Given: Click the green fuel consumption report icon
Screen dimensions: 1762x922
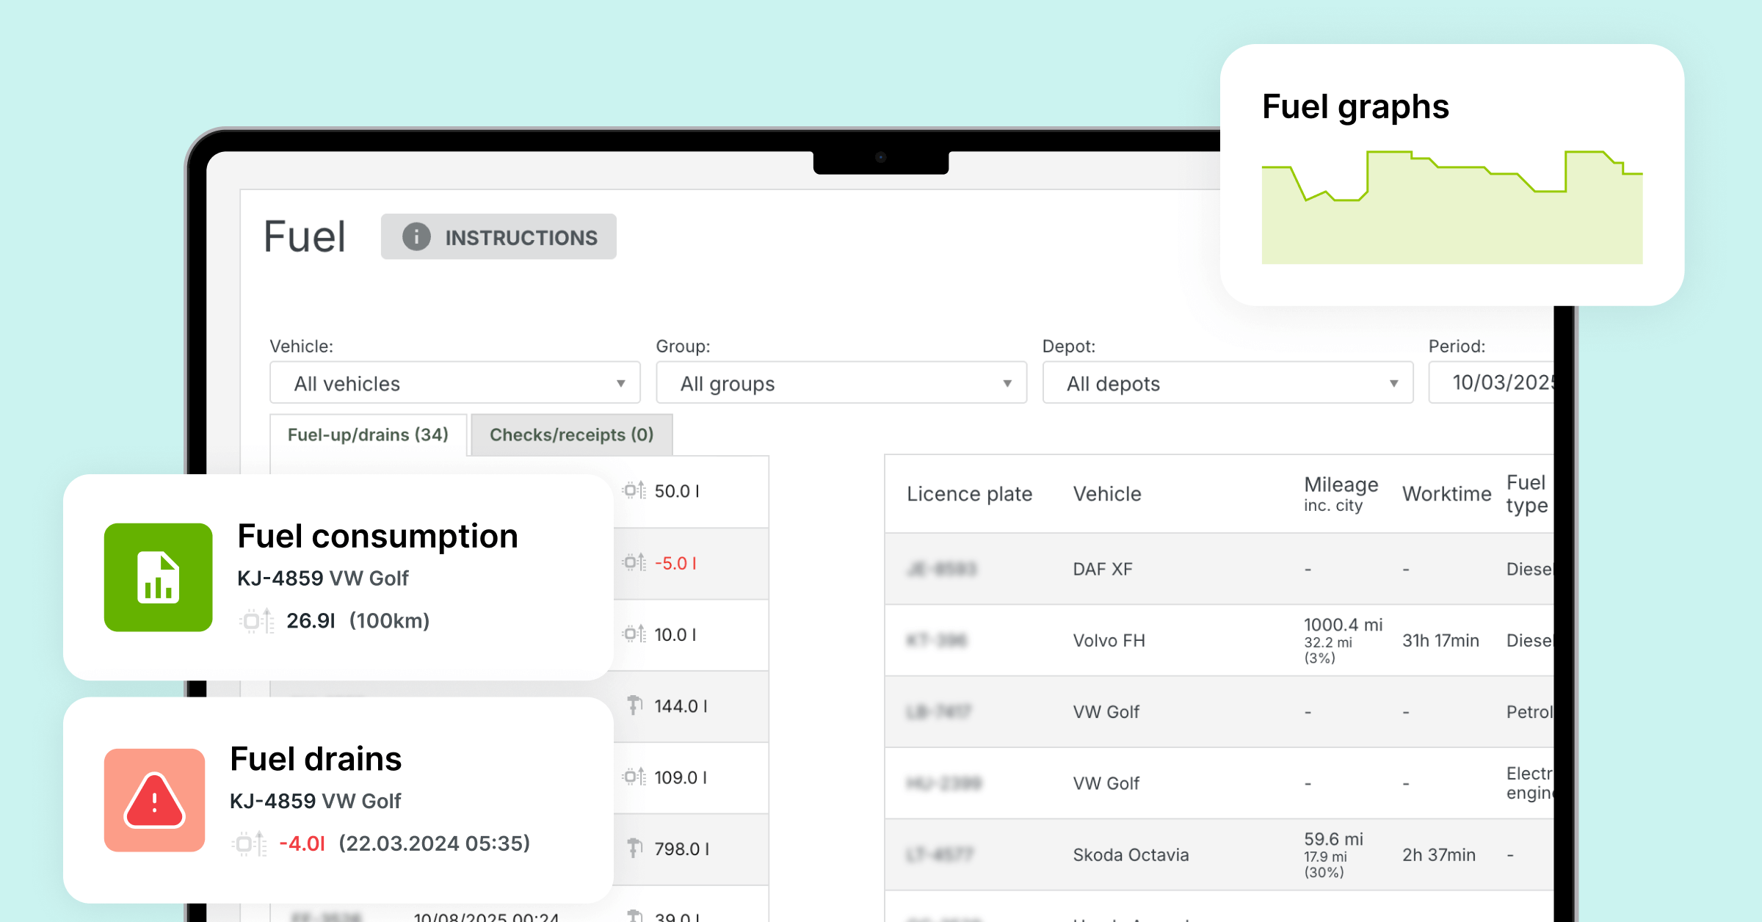Looking at the screenshot, I should [x=158, y=577].
